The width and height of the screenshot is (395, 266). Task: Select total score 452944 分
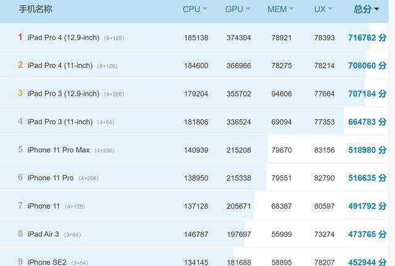367,262
